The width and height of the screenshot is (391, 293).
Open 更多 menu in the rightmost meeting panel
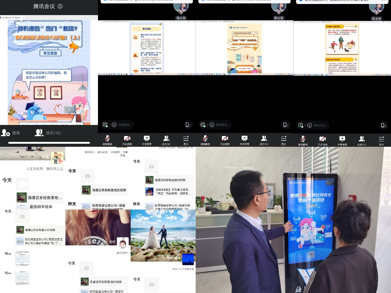381,140
